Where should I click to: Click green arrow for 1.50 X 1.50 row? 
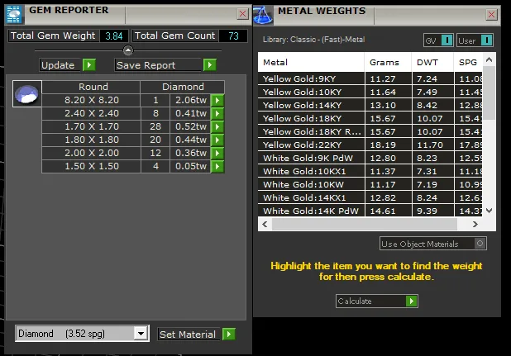[217, 166]
